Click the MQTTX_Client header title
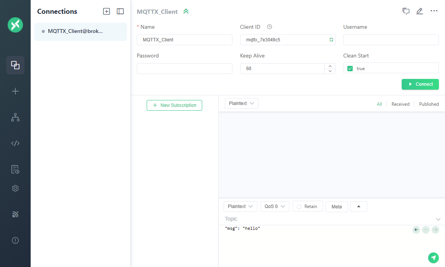This screenshot has height=267, width=445. pos(157,11)
